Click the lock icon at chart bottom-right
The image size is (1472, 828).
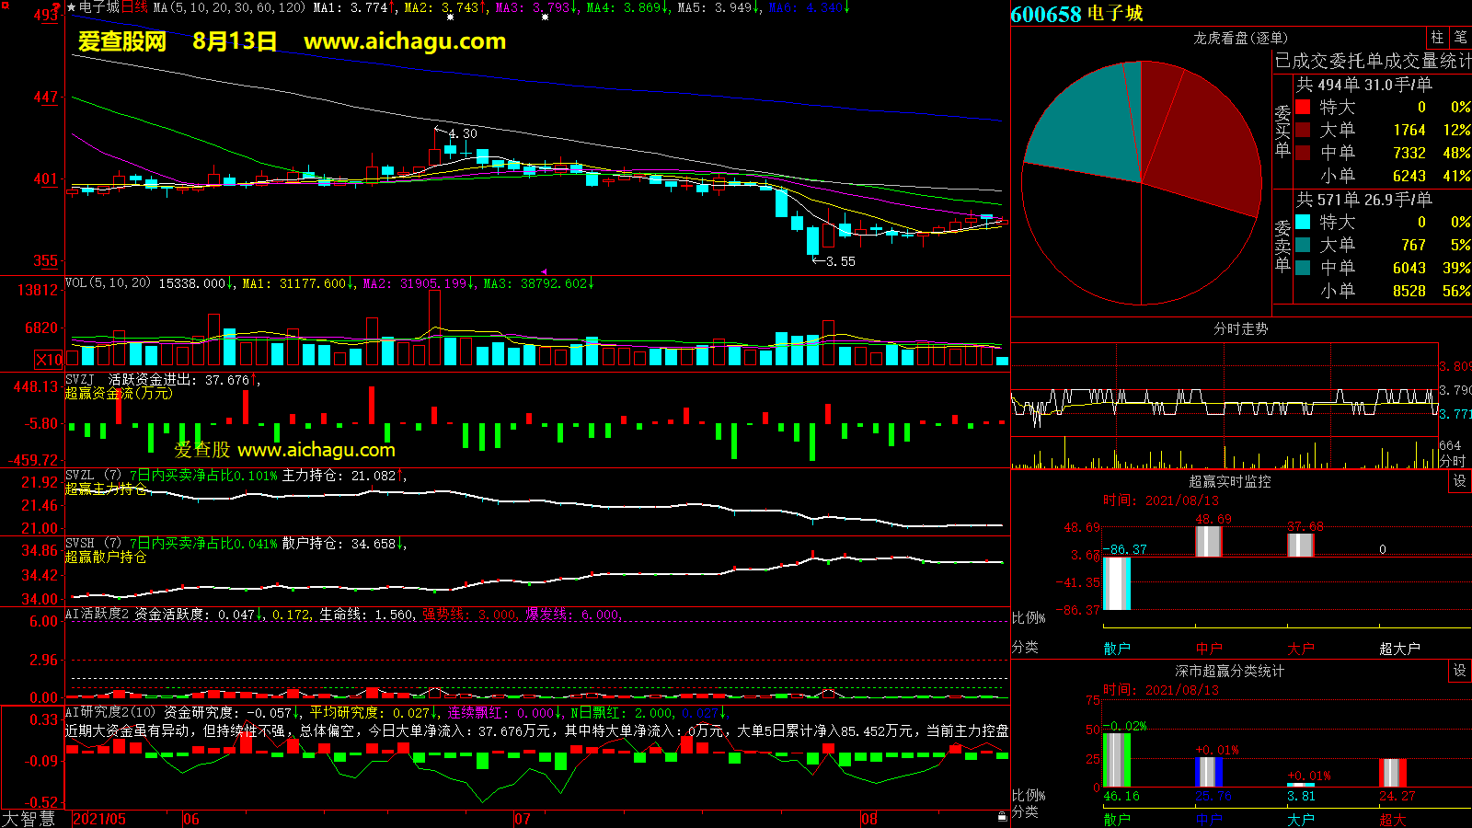point(1002,817)
